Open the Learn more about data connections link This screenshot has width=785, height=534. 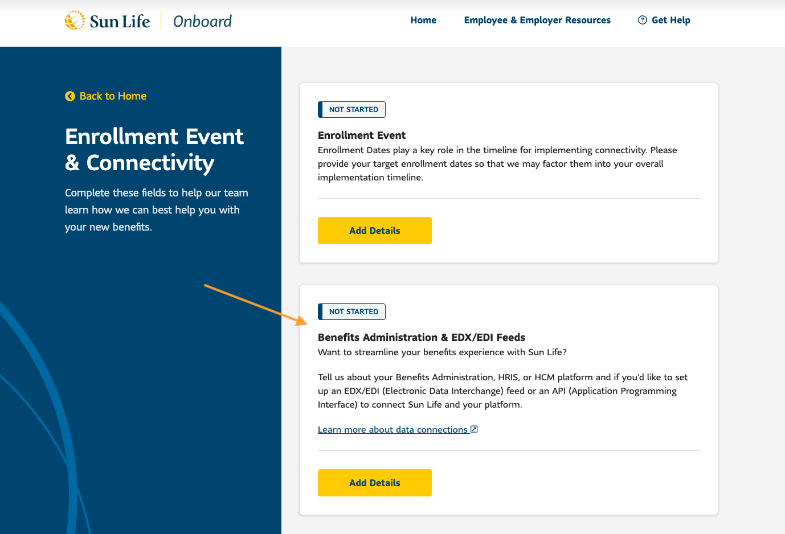pos(393,429)
